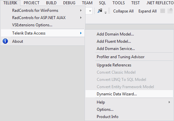Open VSExtensions Options
This screenshot has width=174, height=121.
43,25
